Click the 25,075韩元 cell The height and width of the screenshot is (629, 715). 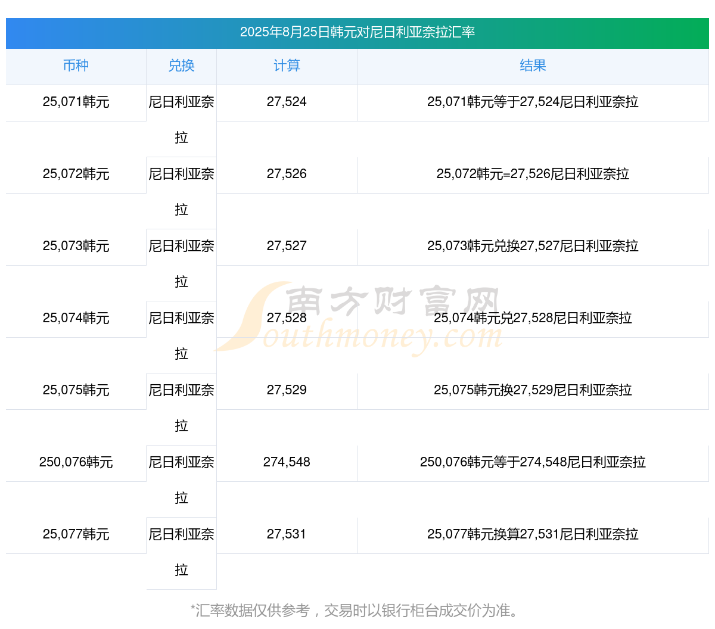[x=76, y=390]
